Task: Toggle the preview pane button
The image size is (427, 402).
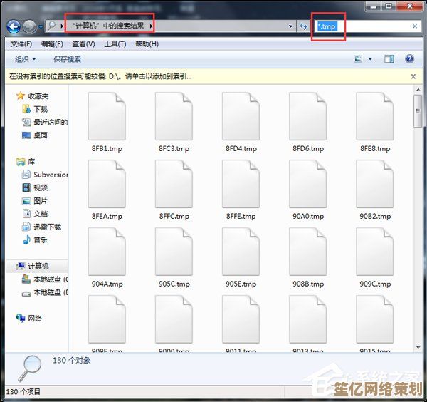Action: tap(389, 59)
